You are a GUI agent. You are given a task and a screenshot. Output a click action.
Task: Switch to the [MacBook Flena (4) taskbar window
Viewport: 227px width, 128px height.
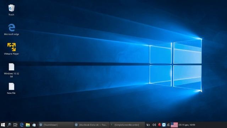point(92,125)
